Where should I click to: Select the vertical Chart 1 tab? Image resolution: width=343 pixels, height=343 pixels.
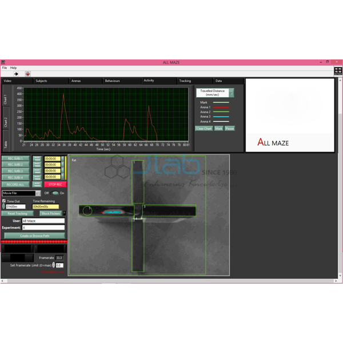click(x=6, y=95)
